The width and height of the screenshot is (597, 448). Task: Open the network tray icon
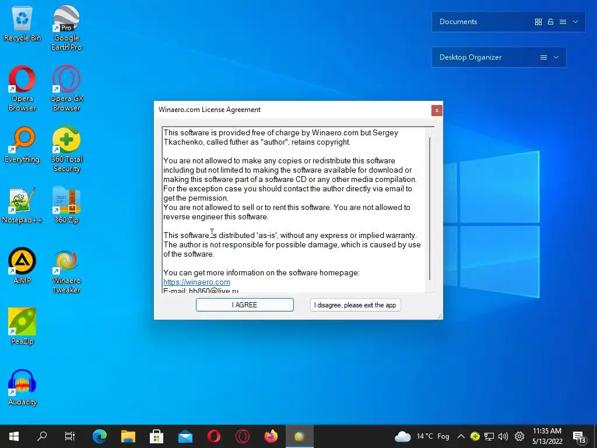pyautogui.click(x=489, y=436)
